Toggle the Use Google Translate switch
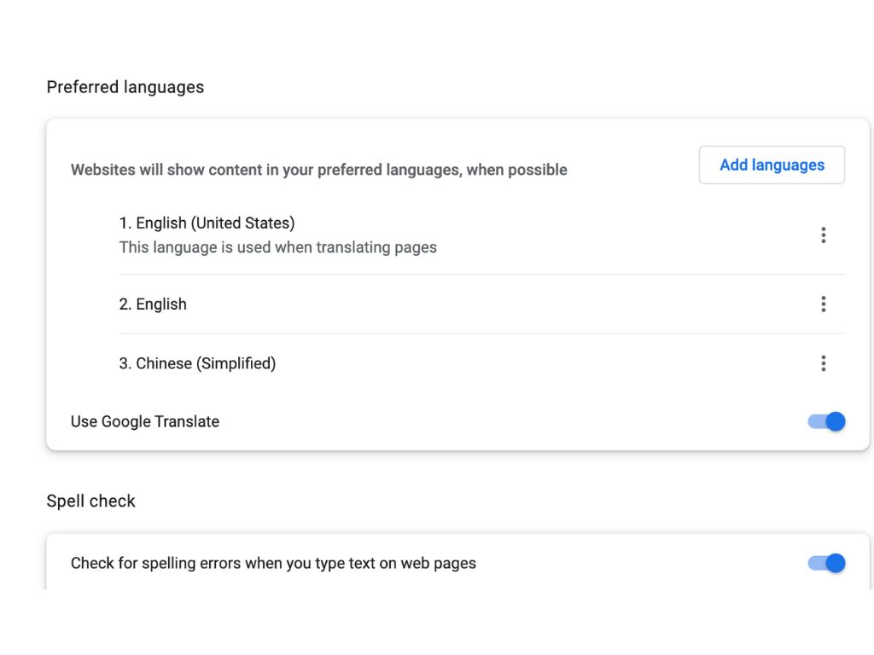The height and width of the screenshot is (655, 874). 825,421
